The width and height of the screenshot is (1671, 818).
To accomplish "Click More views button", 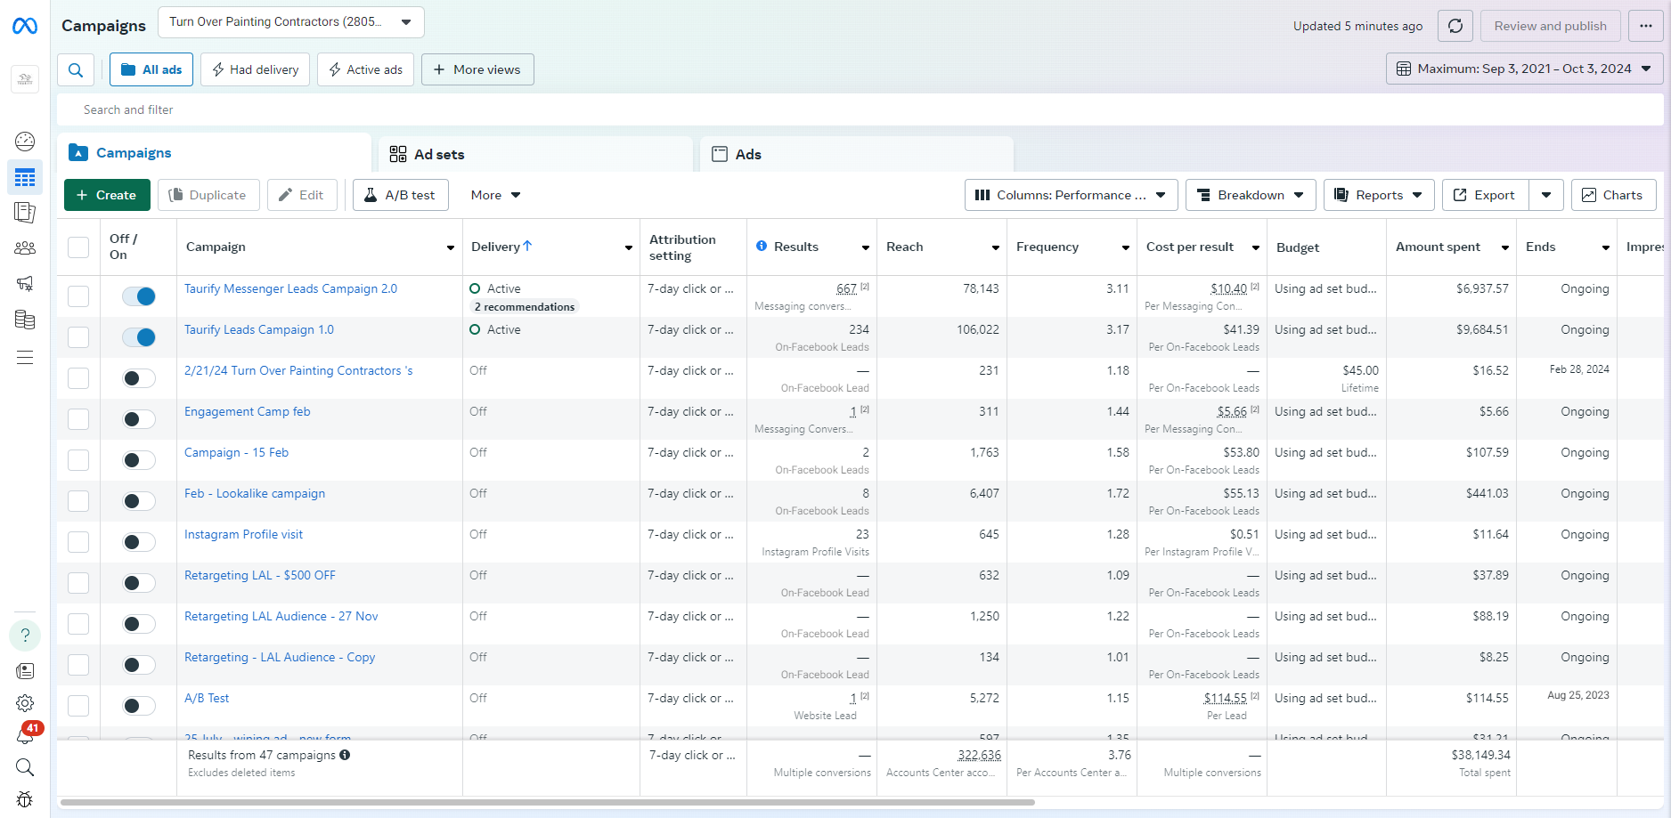I will click(477, 69).
